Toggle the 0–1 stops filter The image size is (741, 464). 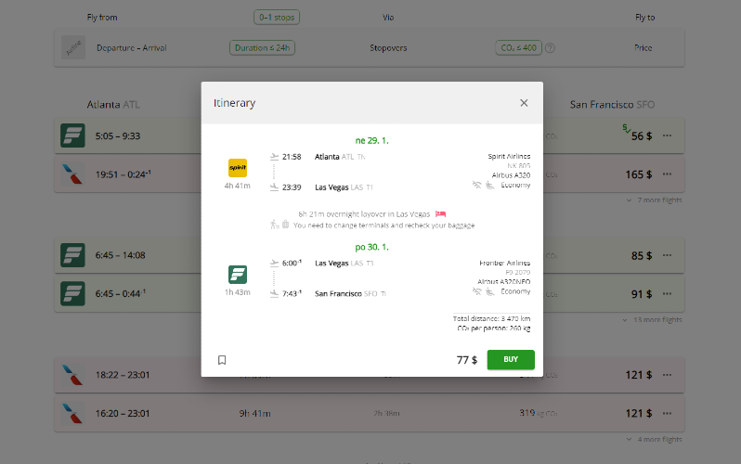(x=277, y=18)
